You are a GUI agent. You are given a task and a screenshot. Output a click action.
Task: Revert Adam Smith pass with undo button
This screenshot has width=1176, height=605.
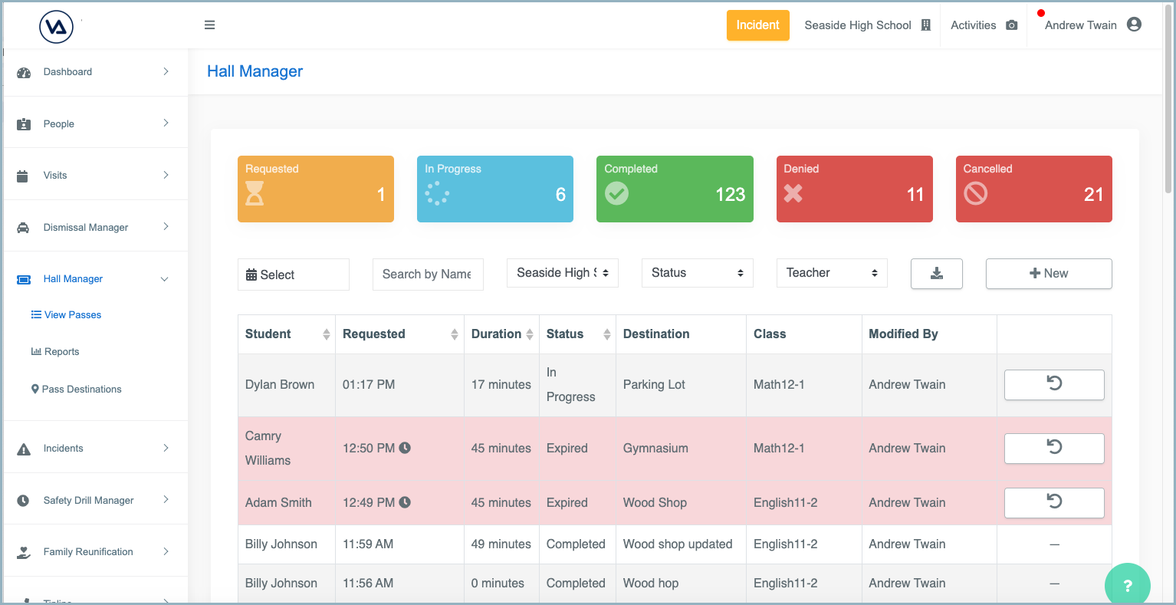1054,503
